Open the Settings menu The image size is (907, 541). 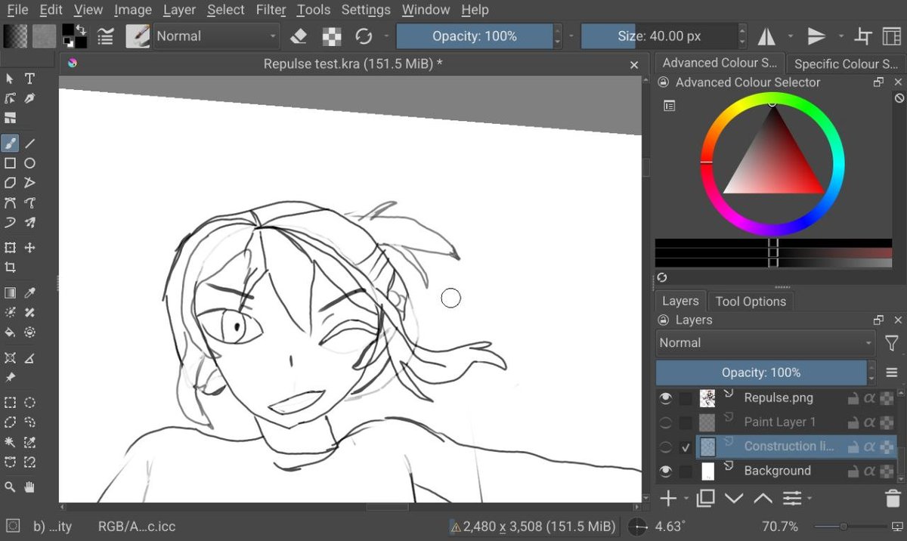[367, 10]
